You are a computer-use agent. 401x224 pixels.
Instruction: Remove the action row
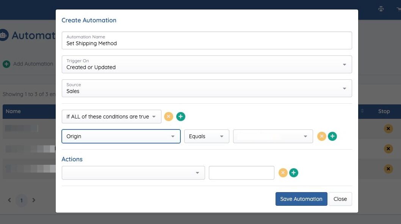[x=283, y=173]
